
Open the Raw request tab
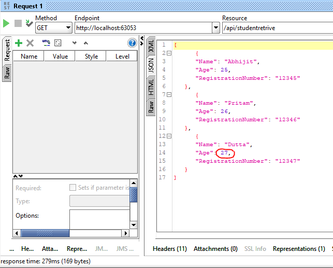(x=7, y=73)
